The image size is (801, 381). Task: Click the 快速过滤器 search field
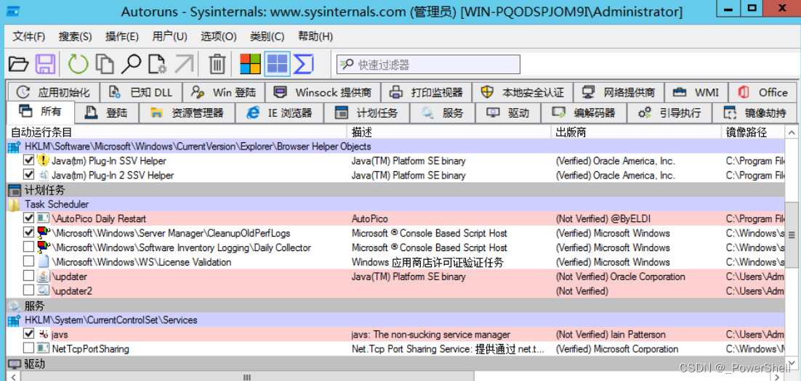click(x=428, y=65)
